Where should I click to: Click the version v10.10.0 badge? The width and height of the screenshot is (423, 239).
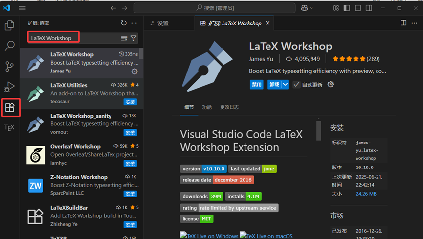[203, 169]
